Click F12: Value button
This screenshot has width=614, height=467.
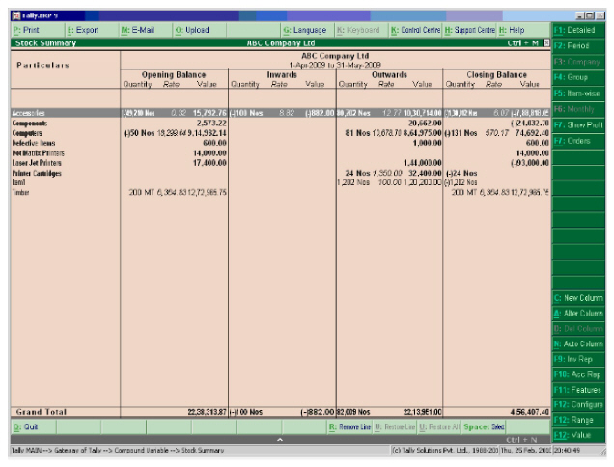pos(578,435)
